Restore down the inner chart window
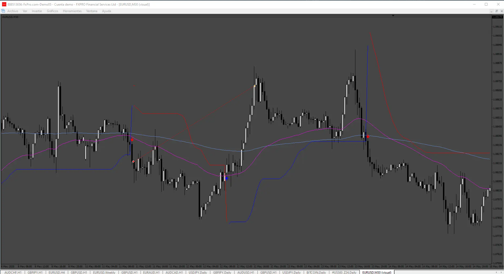504x274 pixels. (496, 11)
